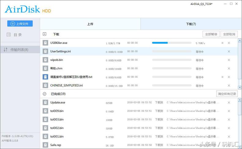The image size is (242, 149).
Task: Click the 5.76M/s speed value
Action: point(200,43)
